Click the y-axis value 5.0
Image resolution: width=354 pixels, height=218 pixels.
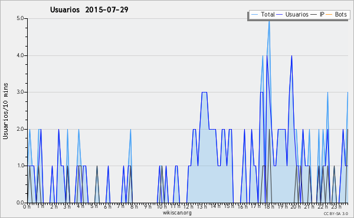coord(20,18)
